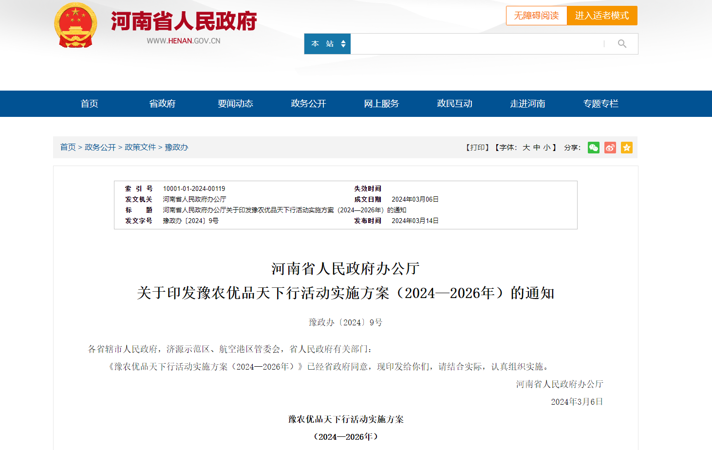Click the search magnifier icon
The width and height of the screenshot is (712, 450).
click(622, 43)
